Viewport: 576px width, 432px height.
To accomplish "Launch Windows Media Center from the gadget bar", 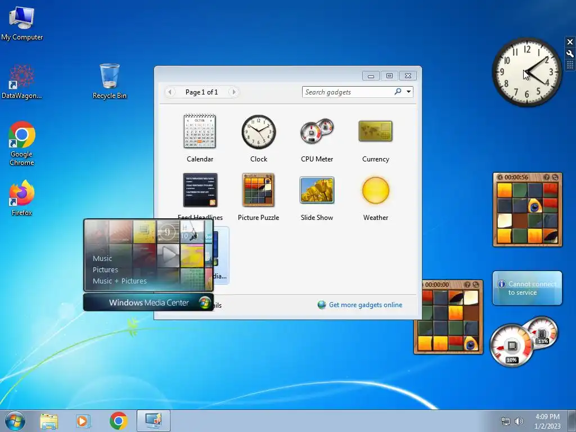I will click(148, 302).
